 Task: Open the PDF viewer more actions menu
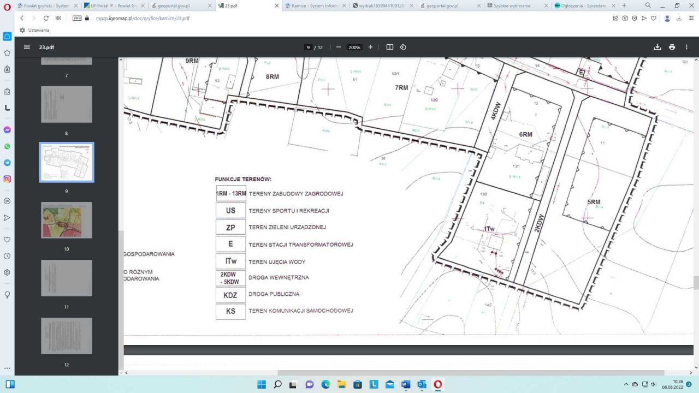[x=686, y=47]
